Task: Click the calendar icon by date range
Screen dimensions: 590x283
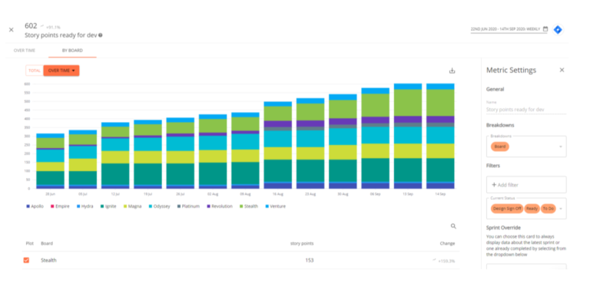Action: click(x=545, y=29)
